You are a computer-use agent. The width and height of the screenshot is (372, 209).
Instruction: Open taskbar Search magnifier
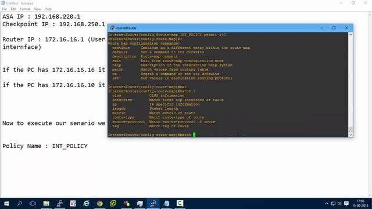click(20, 203)
